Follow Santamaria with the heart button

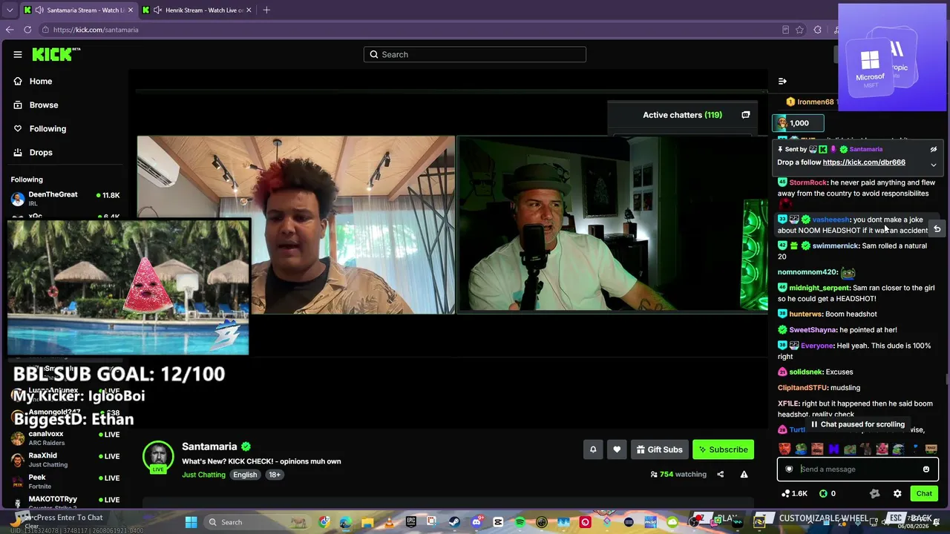coord(617,449)
